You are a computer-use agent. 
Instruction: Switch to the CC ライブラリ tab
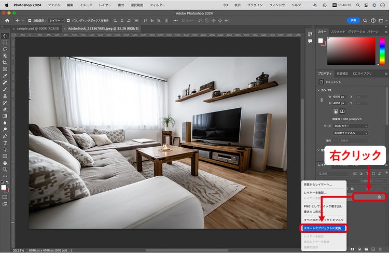362,74
